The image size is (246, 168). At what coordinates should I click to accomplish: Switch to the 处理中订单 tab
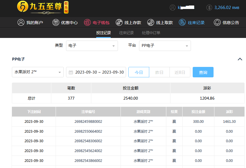(x=151, y=33)
